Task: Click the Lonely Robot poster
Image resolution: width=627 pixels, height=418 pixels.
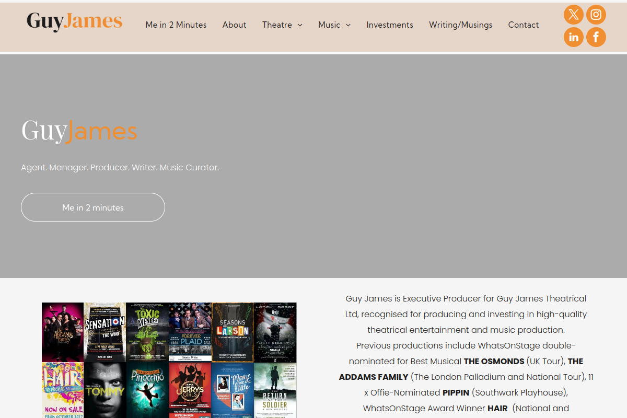Action: click(275, 332)
